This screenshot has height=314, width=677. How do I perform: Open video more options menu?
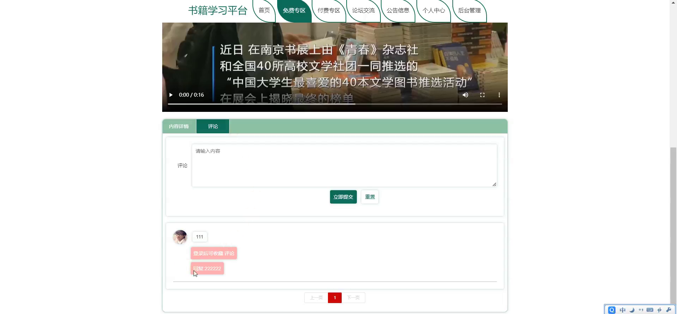(x=499, y=95)
